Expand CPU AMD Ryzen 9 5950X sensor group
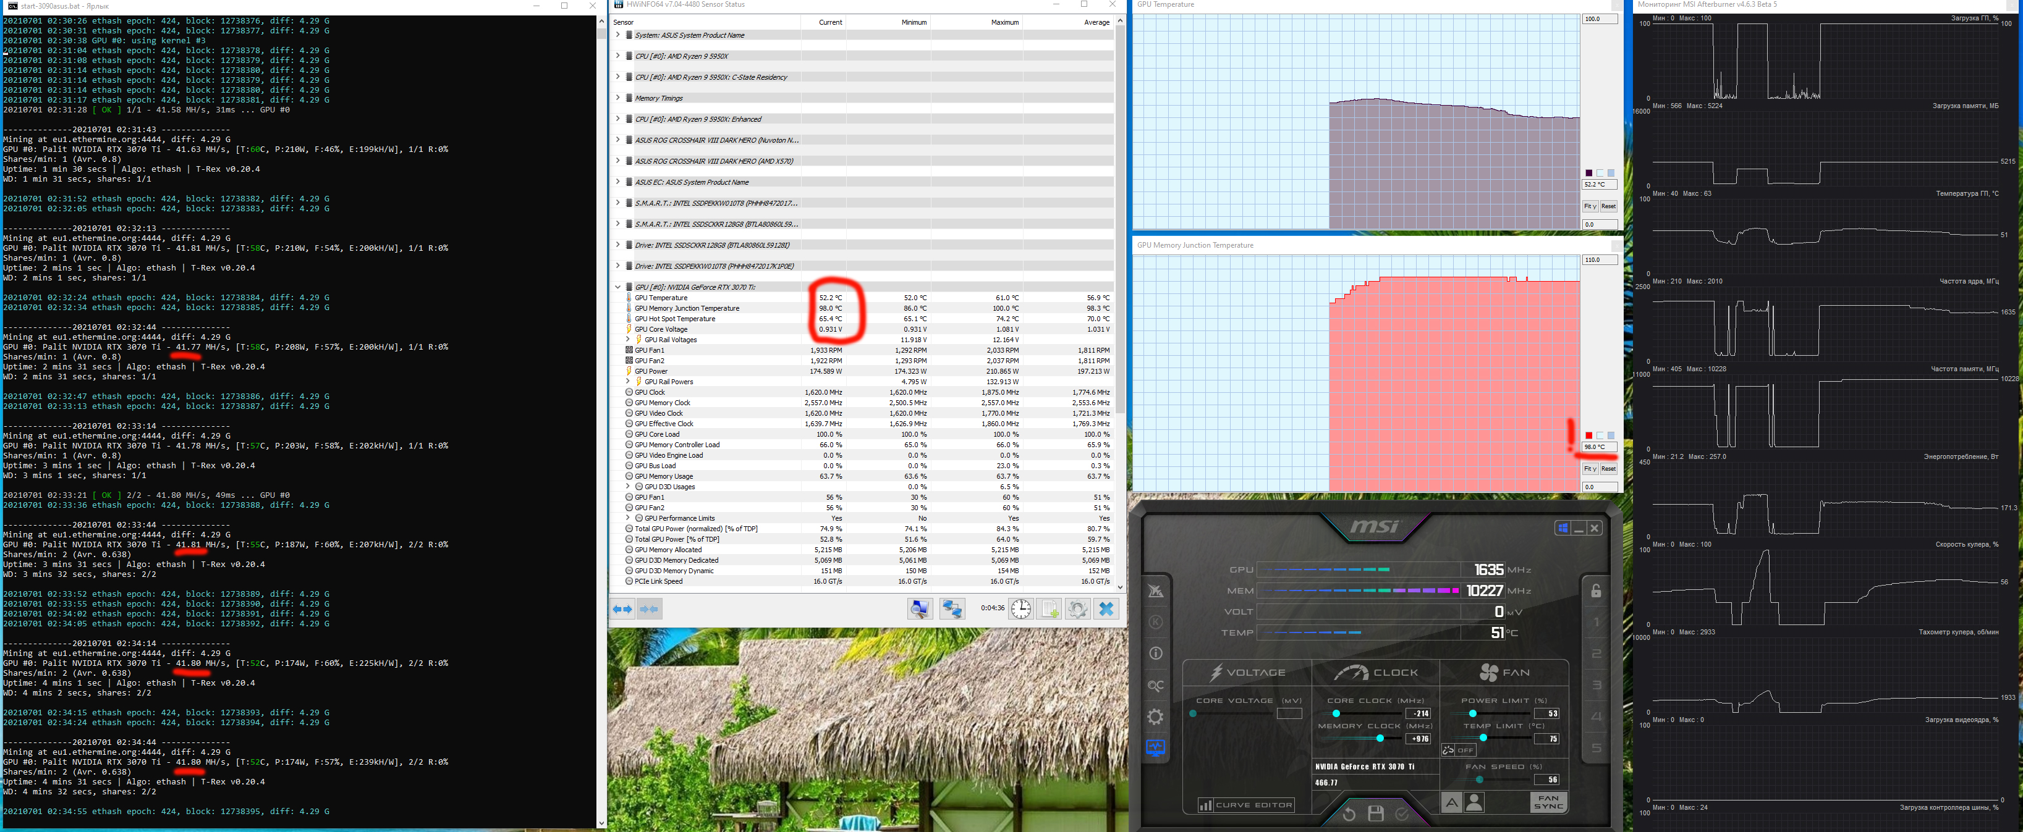2023x832 pixels. pos(618,56)
